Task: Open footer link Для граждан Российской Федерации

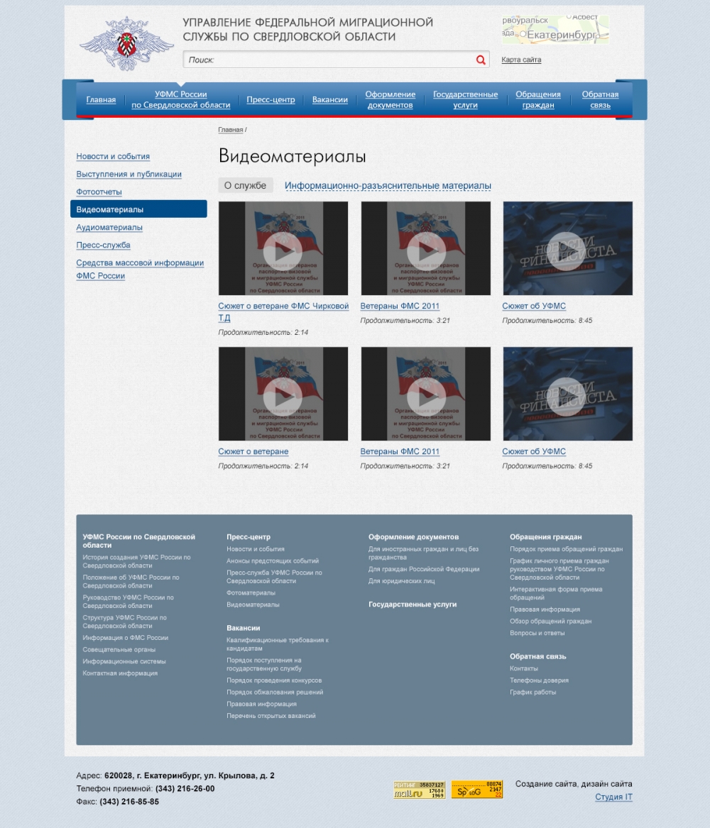Action: coord(424,569)
